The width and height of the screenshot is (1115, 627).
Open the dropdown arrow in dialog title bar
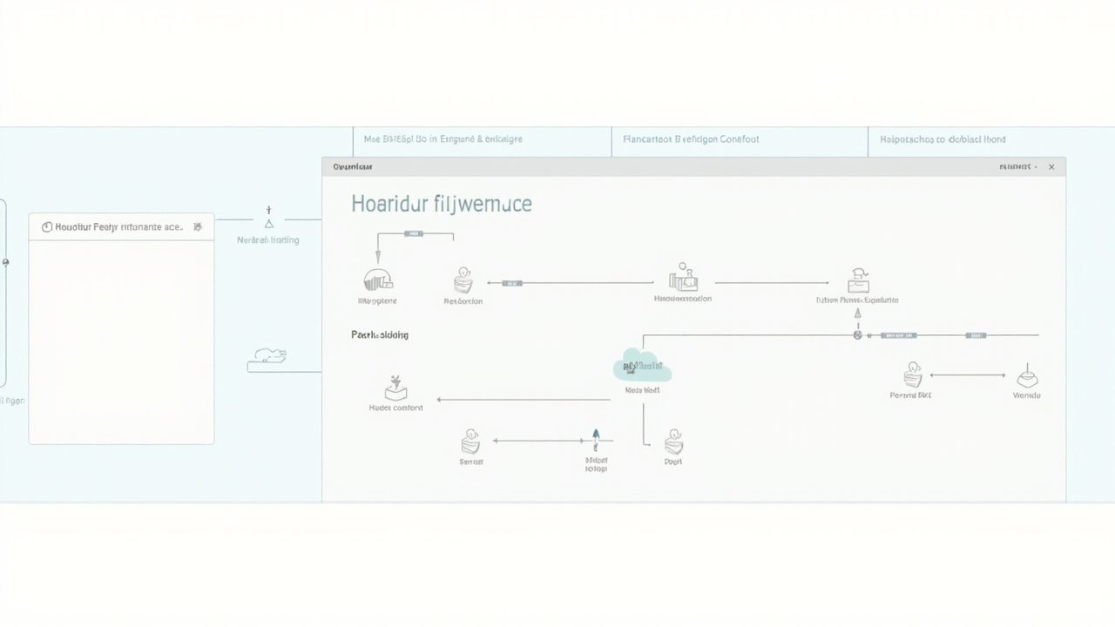pyautogui.click(x=1036, y=166)
